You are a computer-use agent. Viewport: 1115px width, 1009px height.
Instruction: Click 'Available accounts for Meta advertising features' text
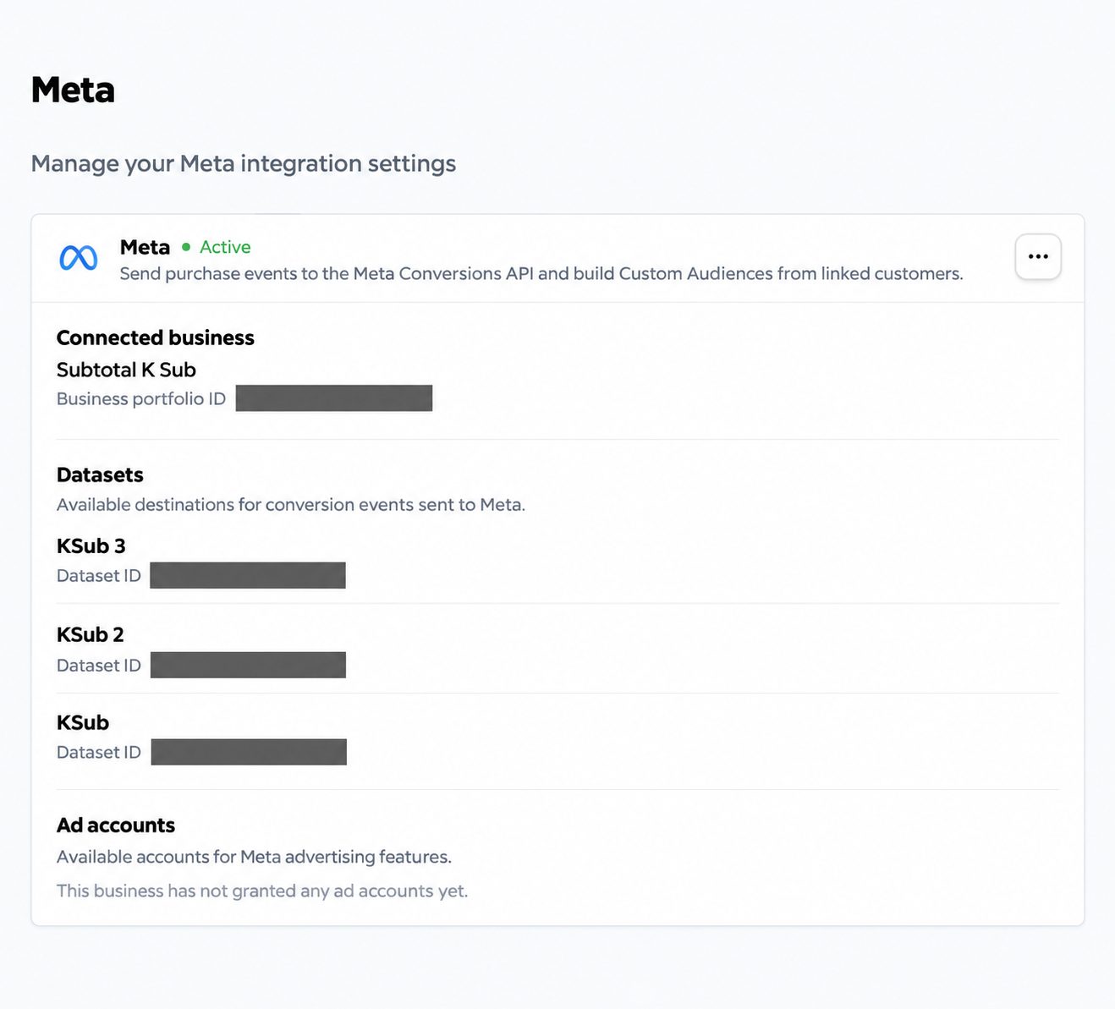tap(254, 857)
